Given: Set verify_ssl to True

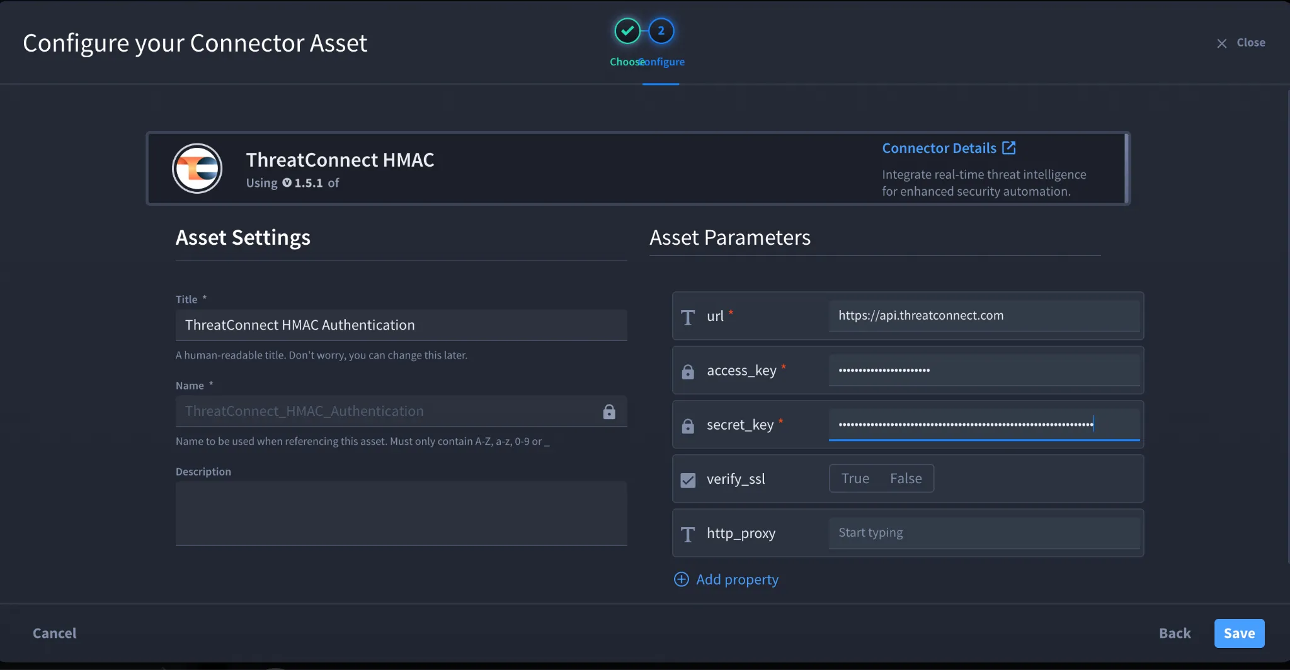Looking at the screenshot, I should [x=855, y=478].
